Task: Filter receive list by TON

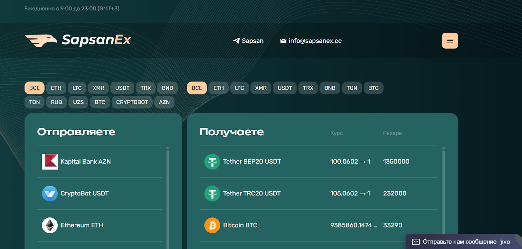Action: [352, 88]
